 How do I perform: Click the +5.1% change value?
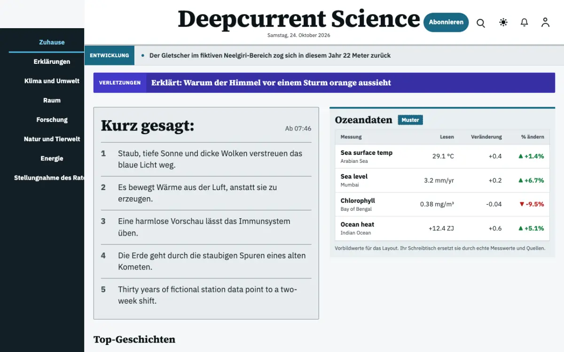point(531,228)
